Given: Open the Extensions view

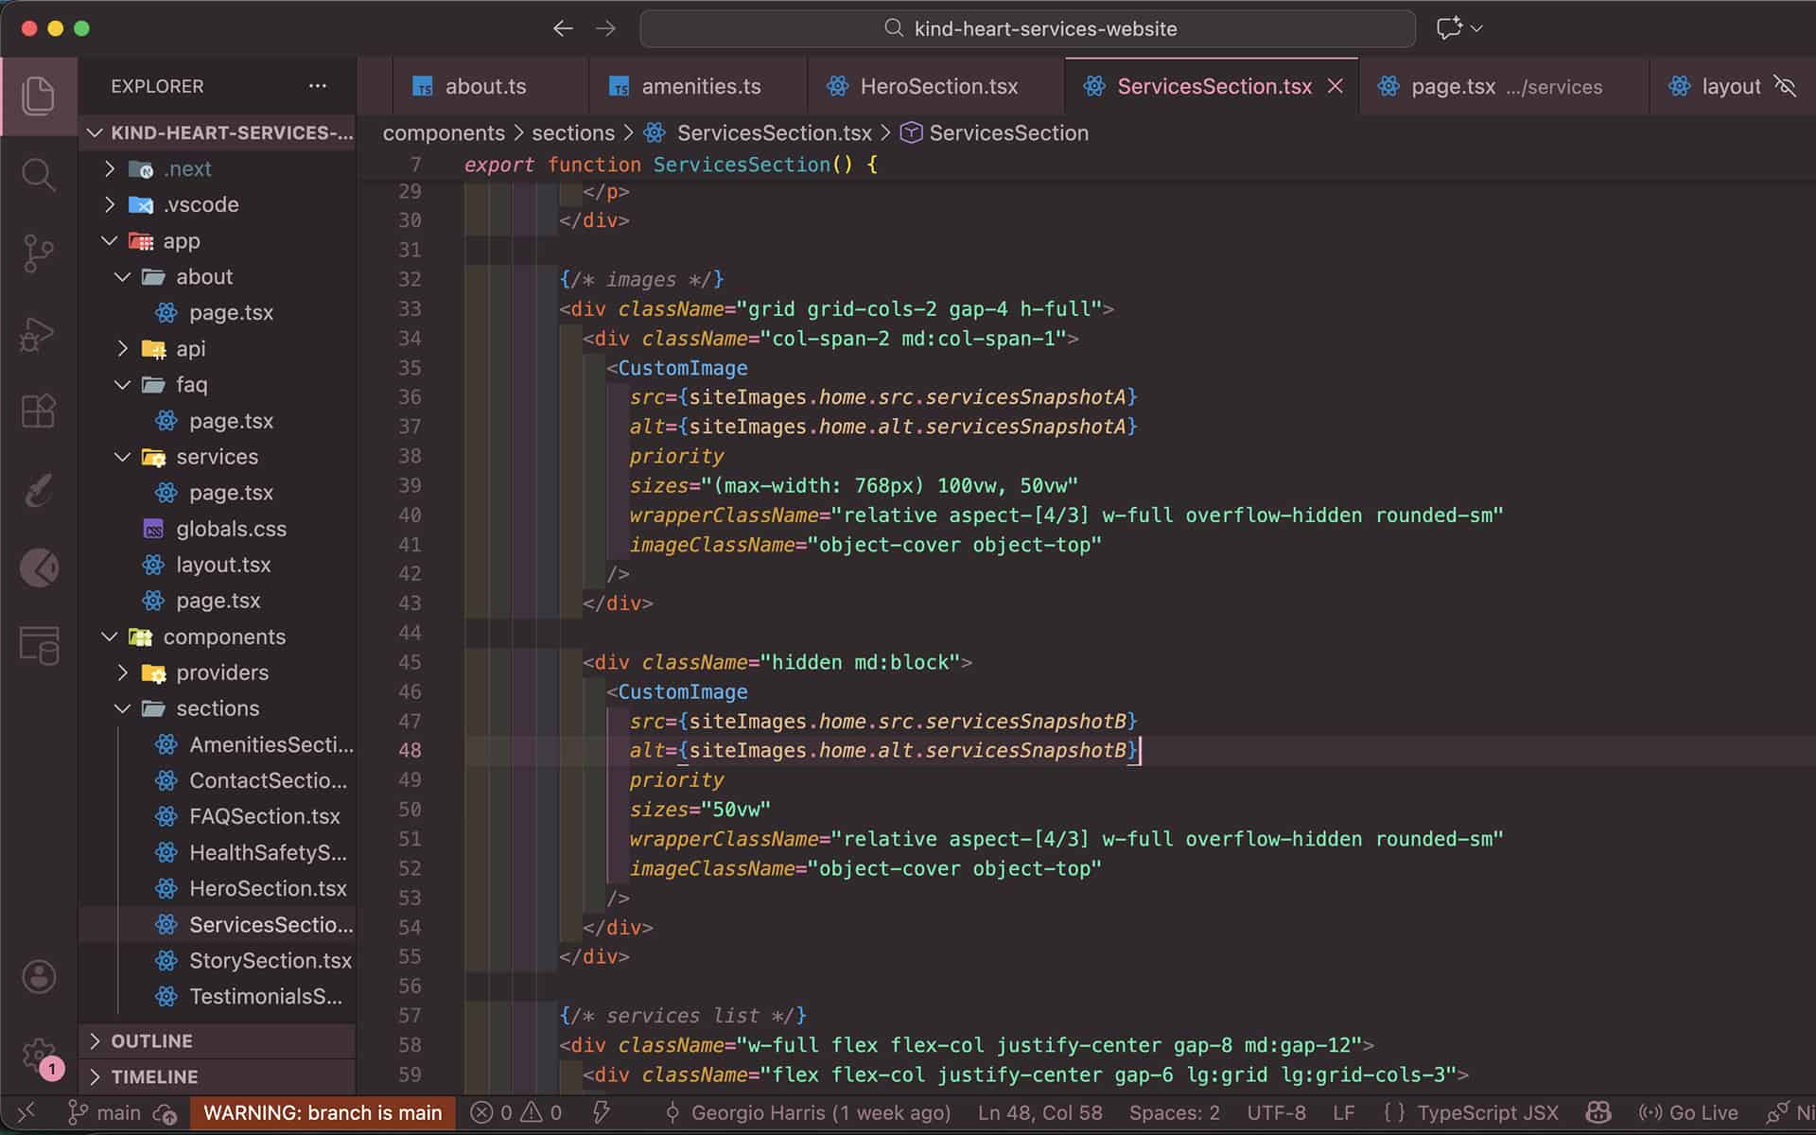Looking at the screenshot, I should point(38,411).
